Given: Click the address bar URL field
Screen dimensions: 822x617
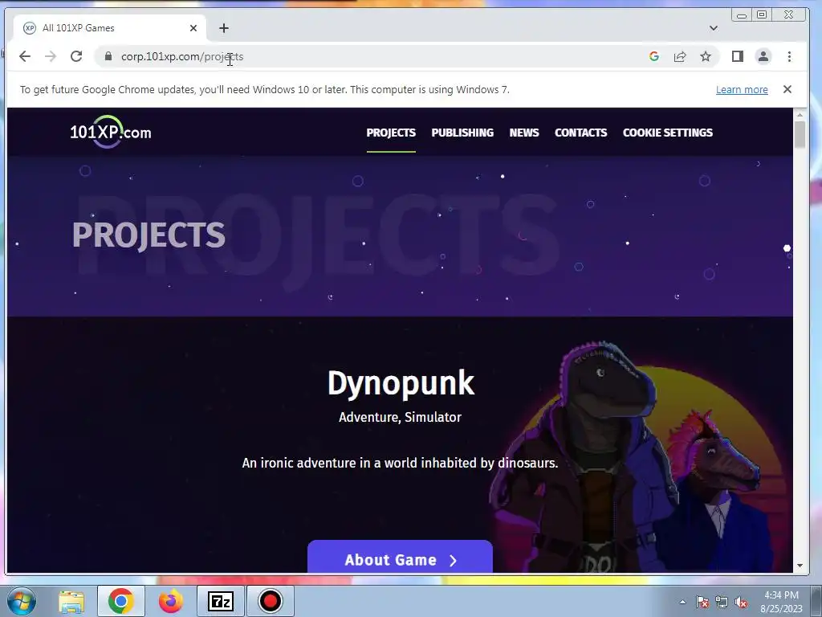Looking at the screenshot, I should [x=367, y=57].
